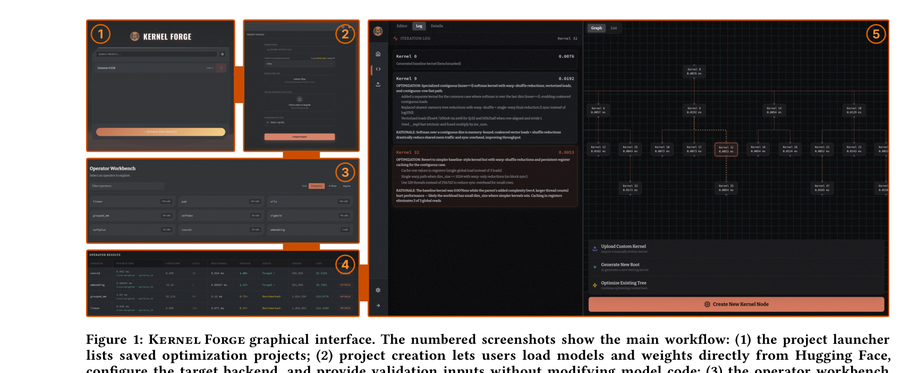The width and height of the screenshot is (909, 373).
Task: Select the Kernel 35 node in graph
Action: click(x=726, y=188)
